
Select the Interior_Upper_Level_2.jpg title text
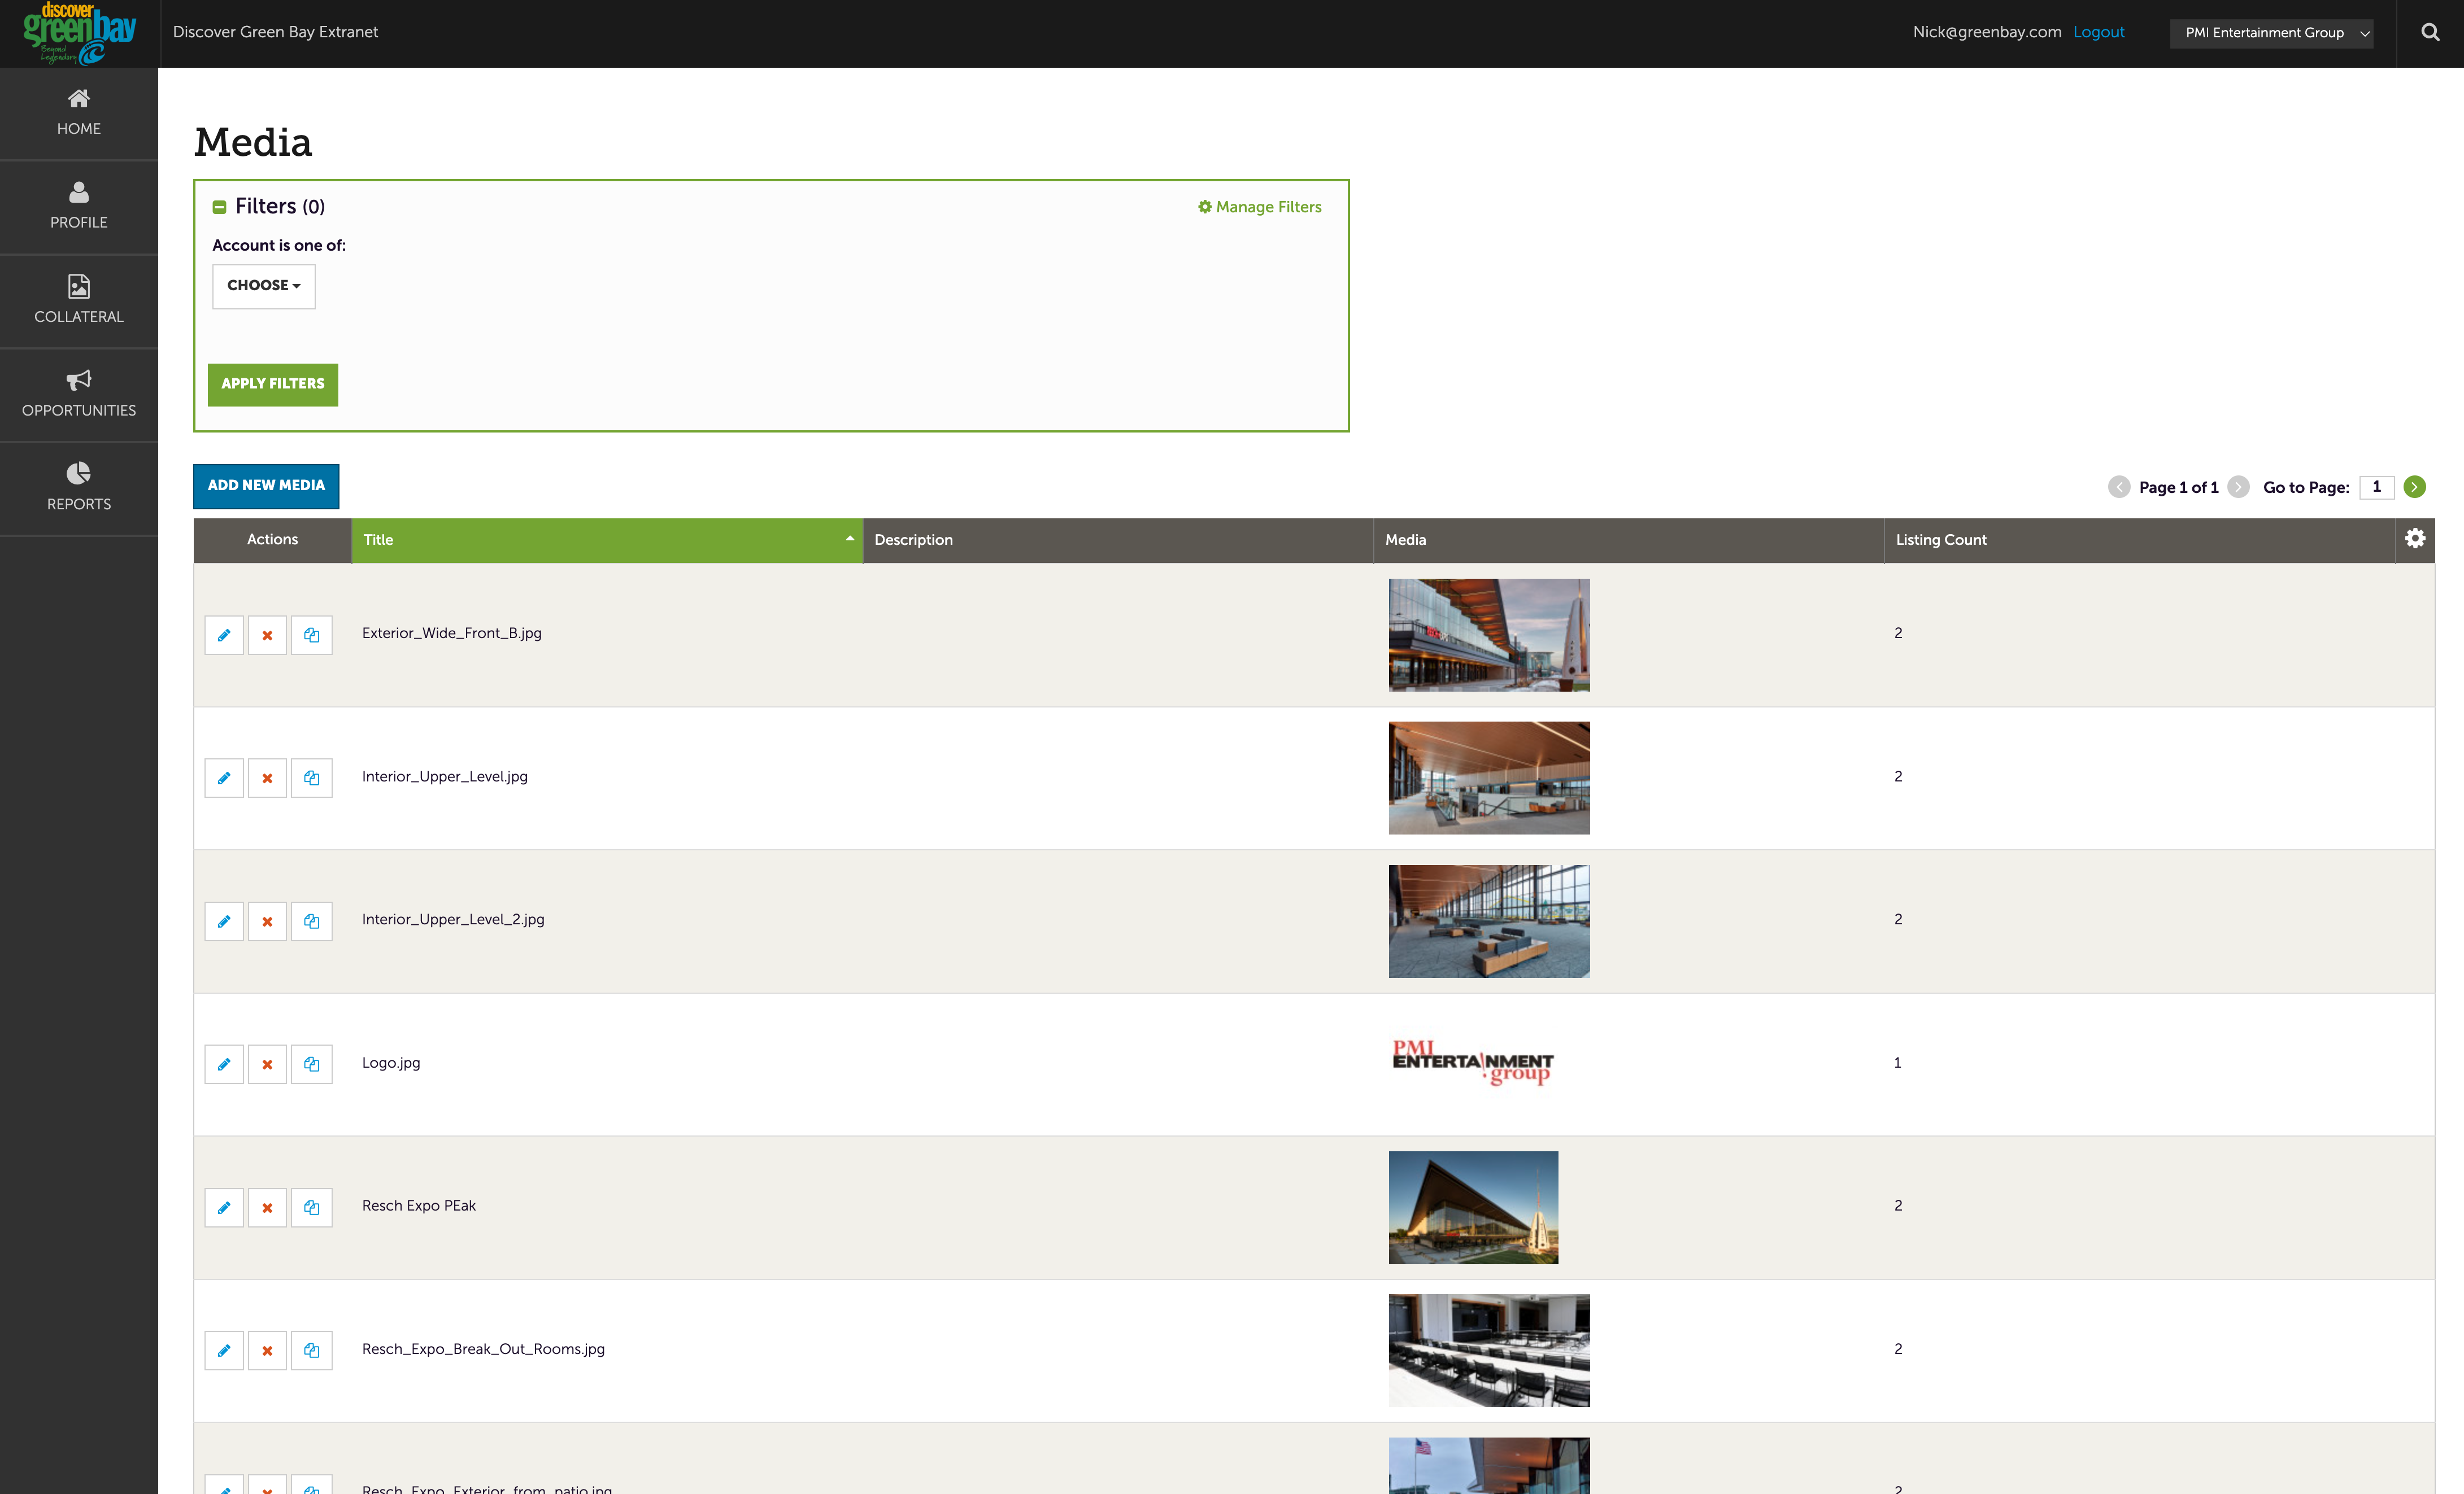453,919
